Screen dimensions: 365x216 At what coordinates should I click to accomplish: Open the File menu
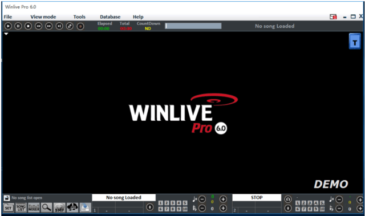(x=7, y=17)
